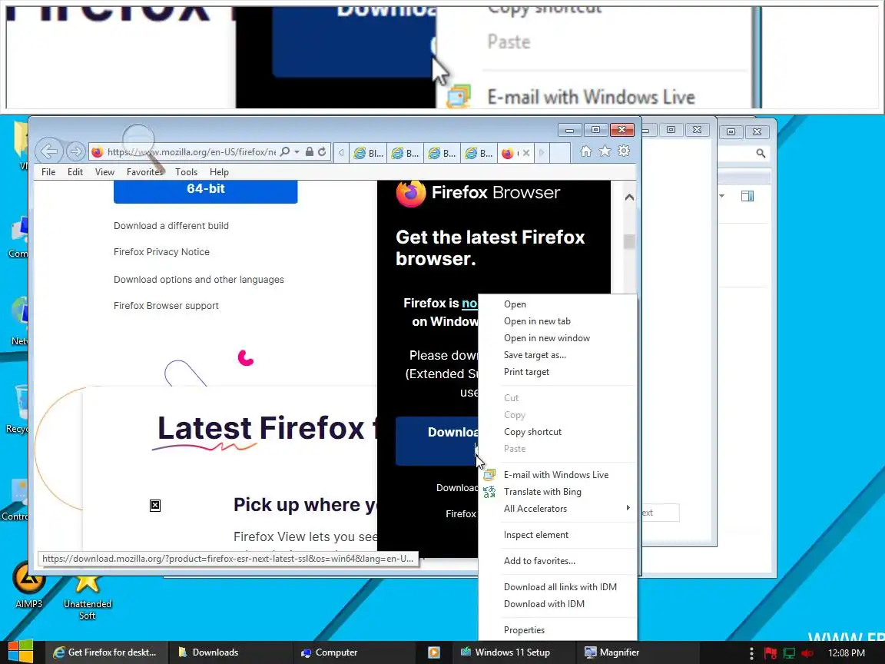Click the search magnifier in the background Explorer window
Screen dimensions: 885x664
761,153
